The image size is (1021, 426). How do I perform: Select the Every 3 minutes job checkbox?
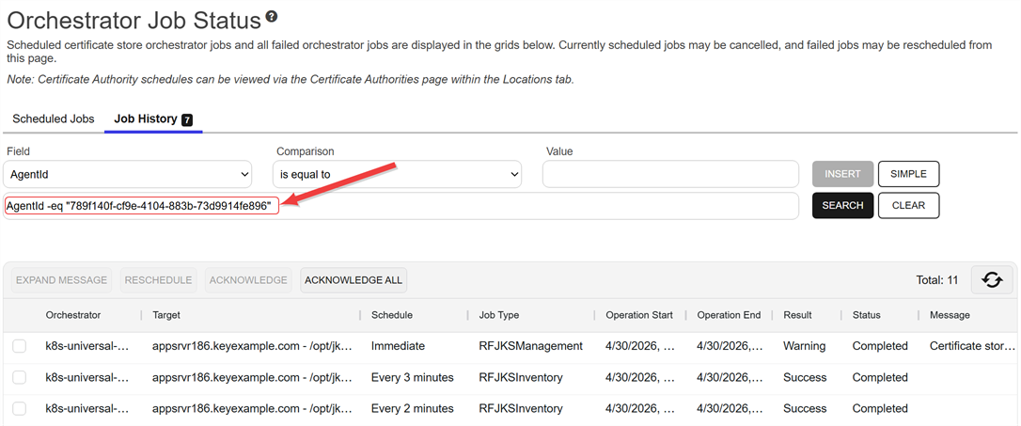click(x=20, y=377)
